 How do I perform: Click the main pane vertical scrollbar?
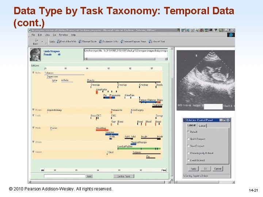coord(172,114)
